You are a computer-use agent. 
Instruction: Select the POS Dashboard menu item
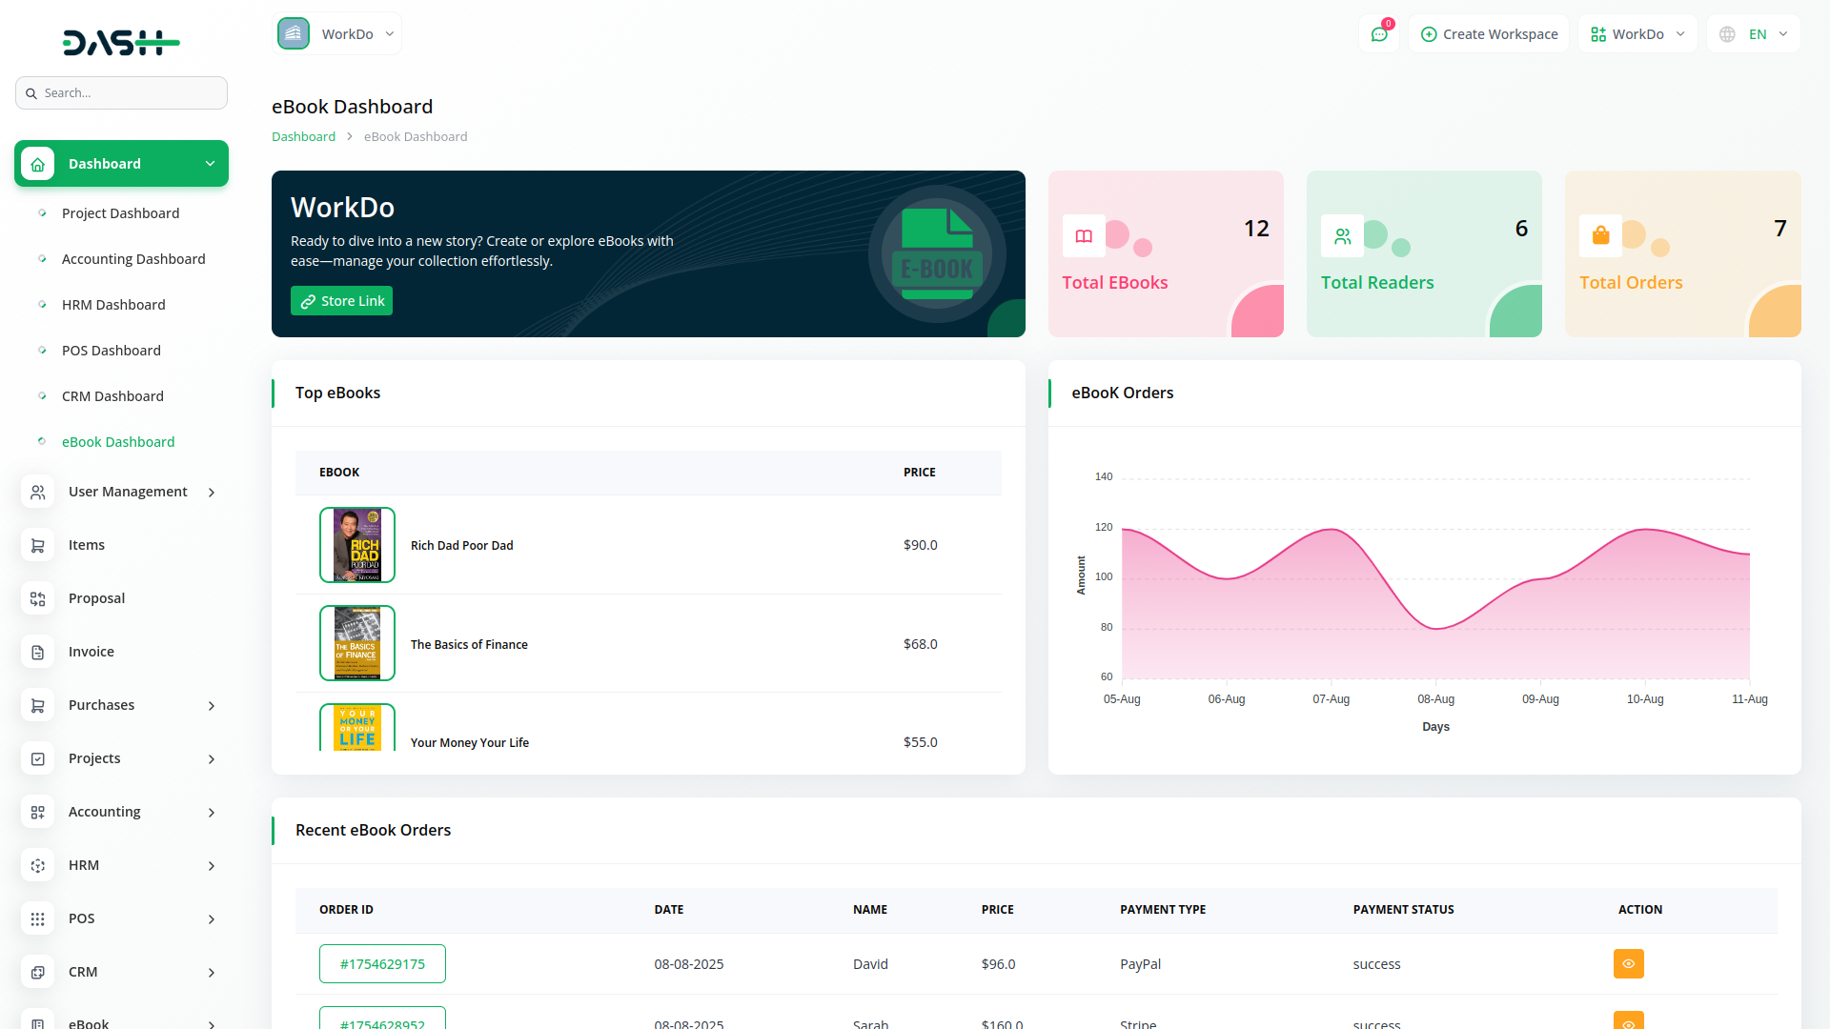point(111,351)
